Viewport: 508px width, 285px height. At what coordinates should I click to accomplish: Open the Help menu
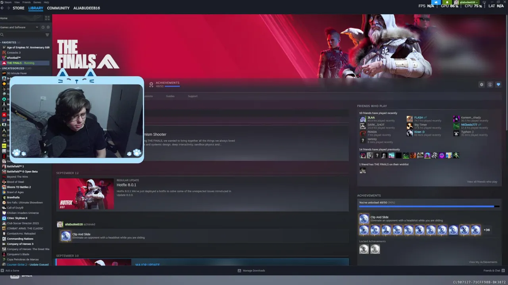[x=46, y=2]
